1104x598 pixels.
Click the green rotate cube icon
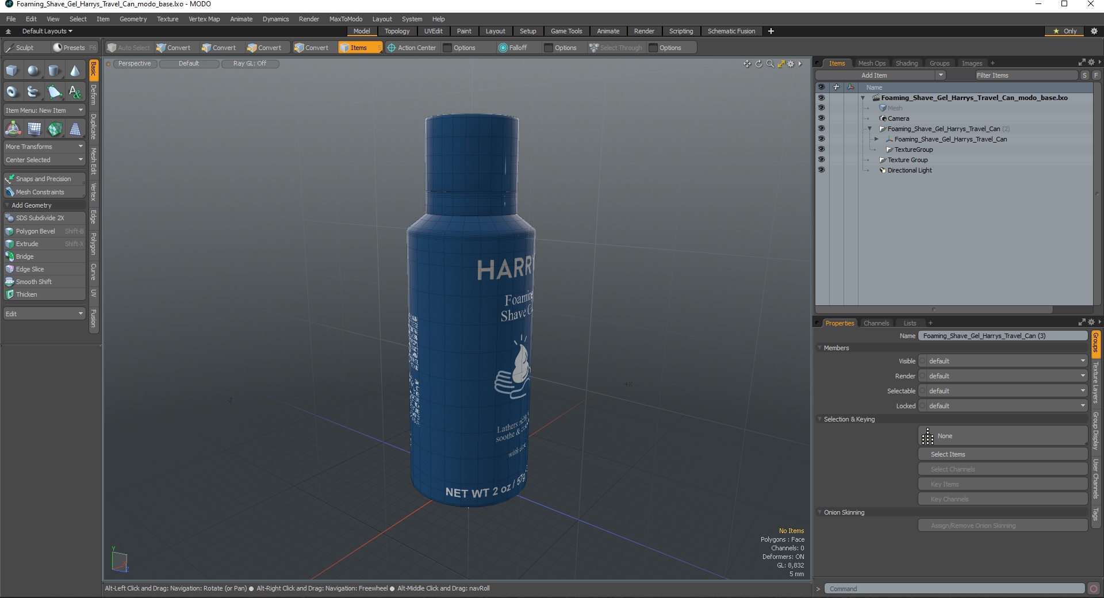(x=55, y=129)
